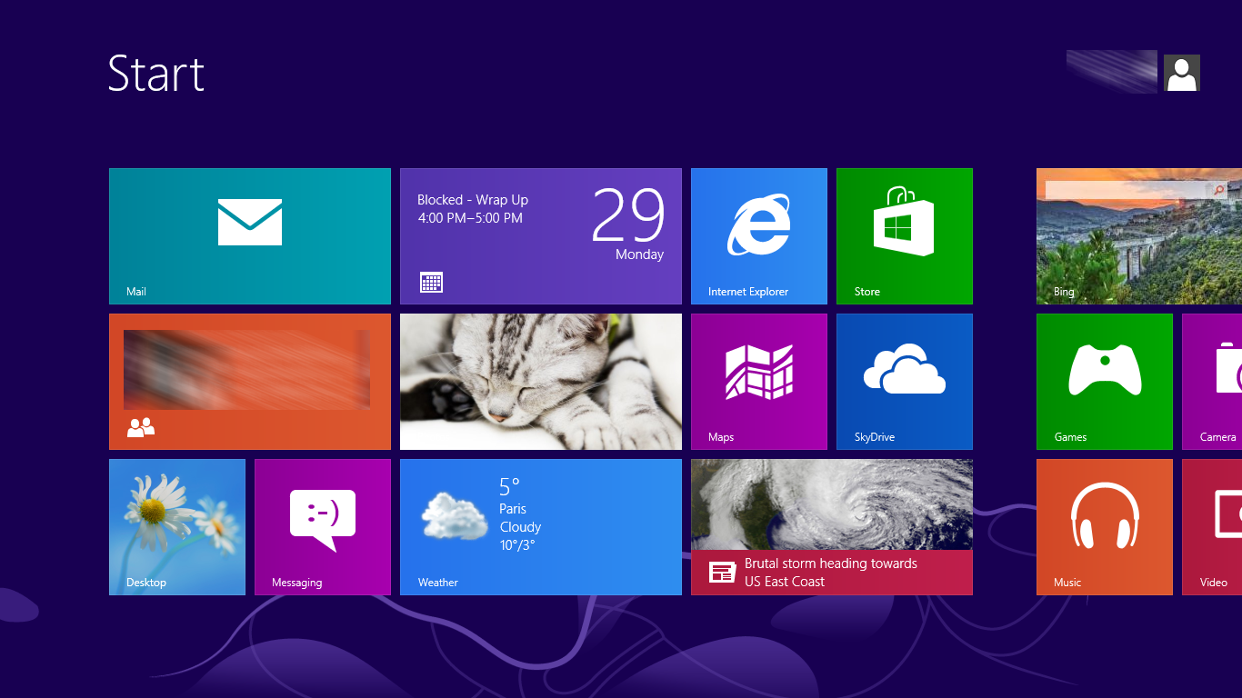Click the 'Games' tile label

pyautogui.click(x=1070, y=437)
